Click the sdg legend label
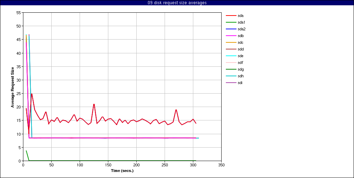This screenshot has height=178, width=354. pyautogui.click(x=241, y=69)
